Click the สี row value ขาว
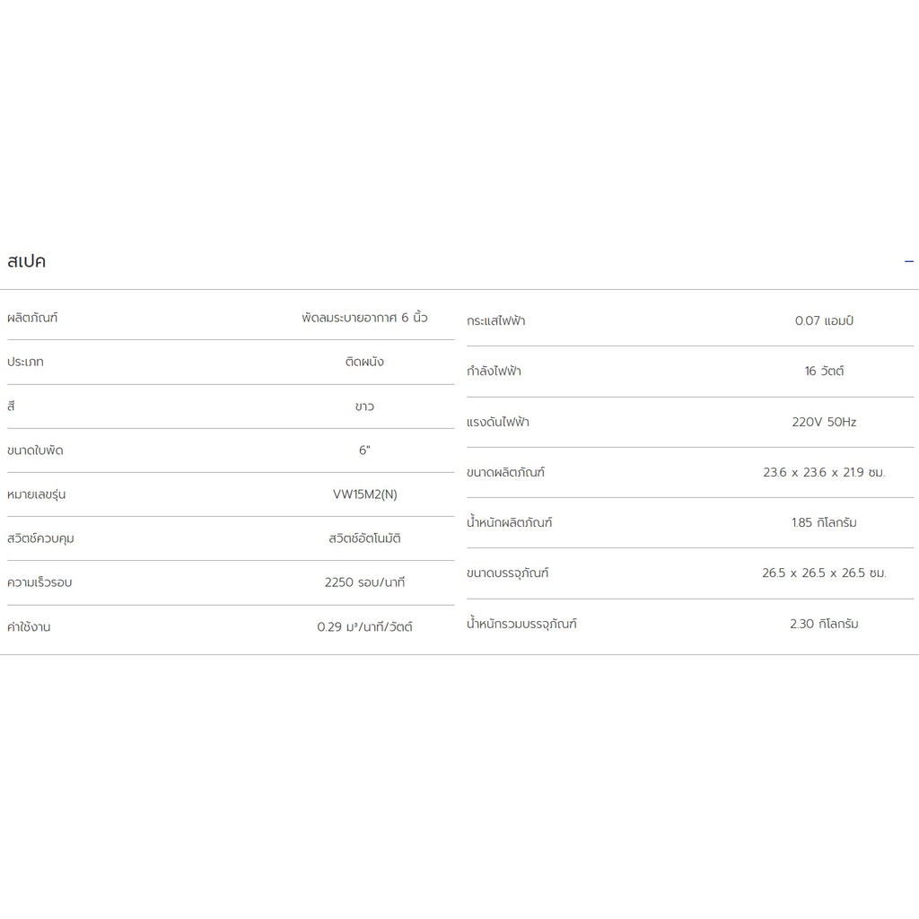The width and height of the screenshot is (919, 919). coord(364,407)
